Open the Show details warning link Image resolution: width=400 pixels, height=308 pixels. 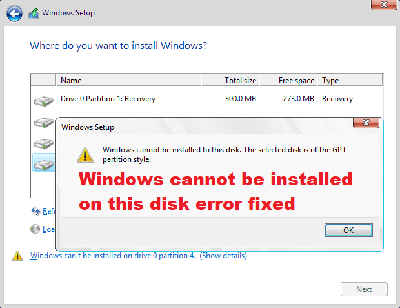139,256
